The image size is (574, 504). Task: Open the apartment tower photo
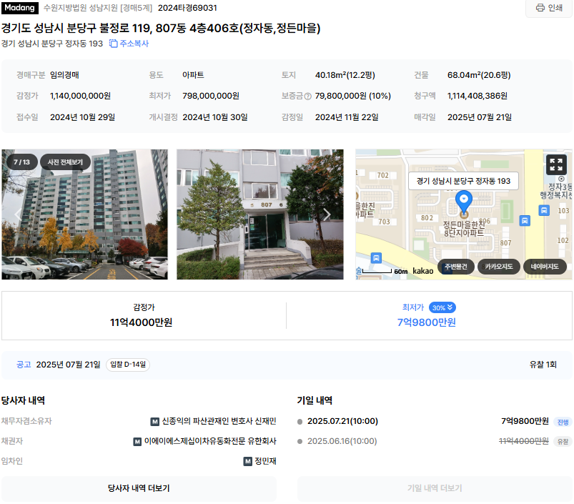84,214
